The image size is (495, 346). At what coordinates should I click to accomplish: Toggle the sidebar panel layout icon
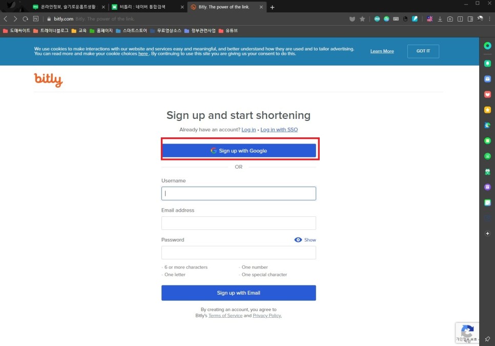[x=470, y=19]
